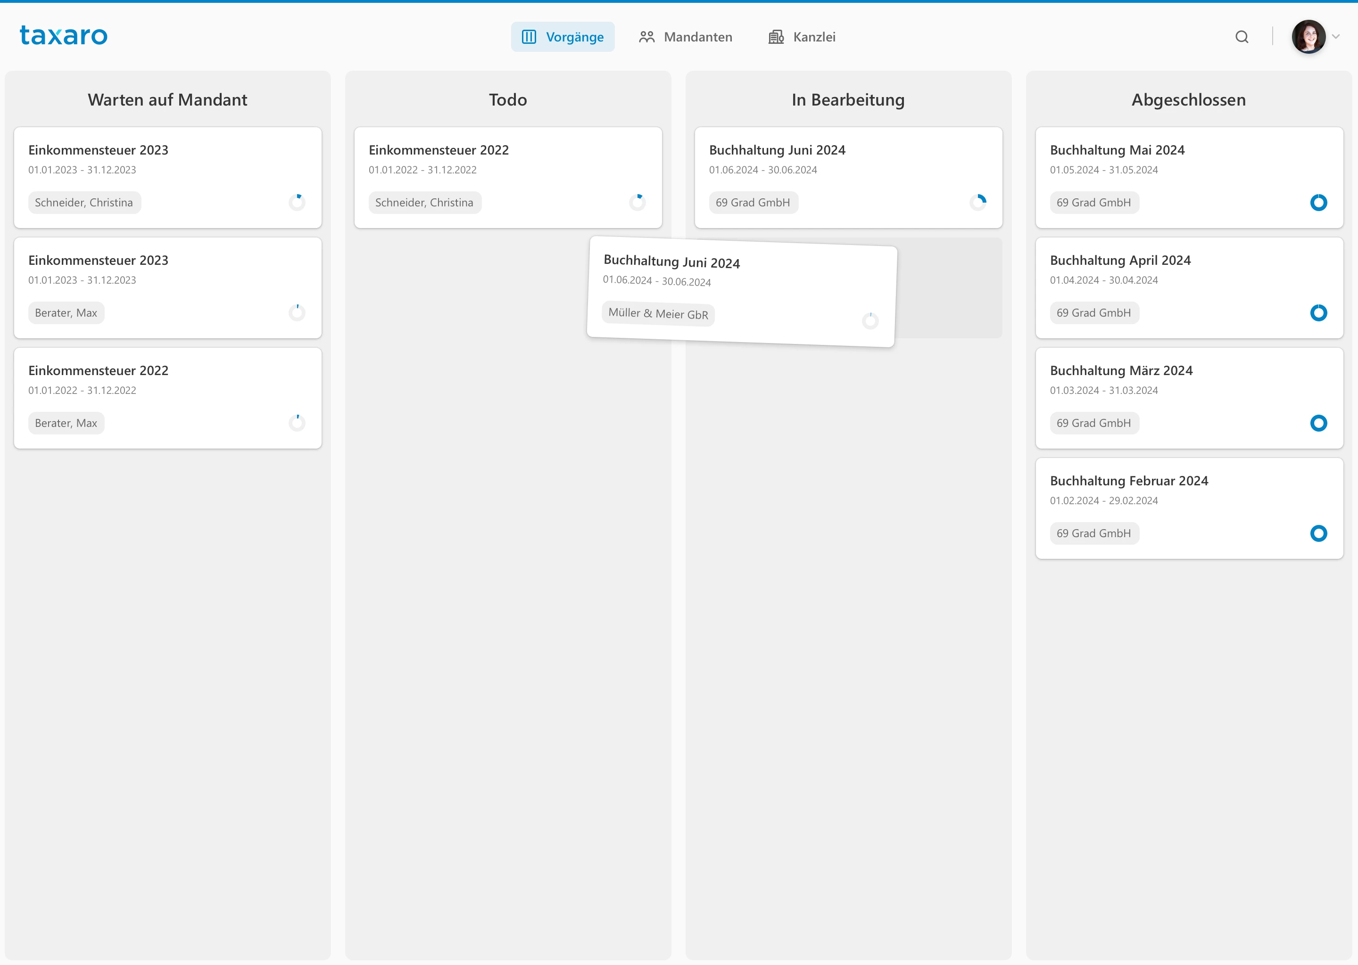Click date range 01.05.2024 - 31.05.2024
The height and width of the screenshot is (965, 1358).
(1104, 169)
